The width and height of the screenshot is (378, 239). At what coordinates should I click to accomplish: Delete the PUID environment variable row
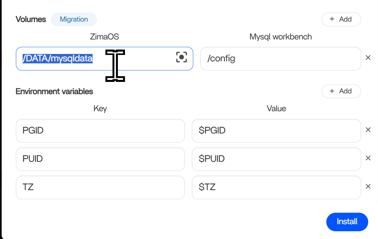(368, 158)
